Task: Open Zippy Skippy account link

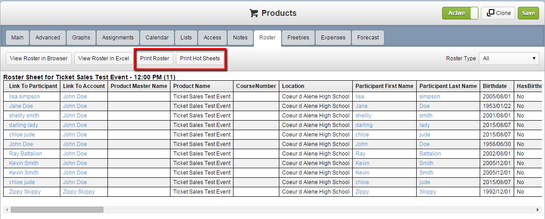Action: pyautogui.click(x=79, y=192)
